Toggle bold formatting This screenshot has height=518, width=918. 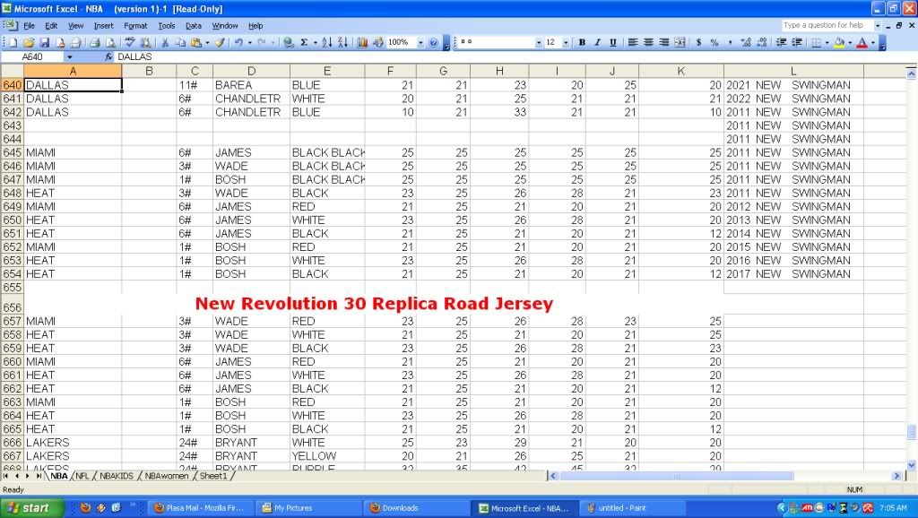pos(582,42)
